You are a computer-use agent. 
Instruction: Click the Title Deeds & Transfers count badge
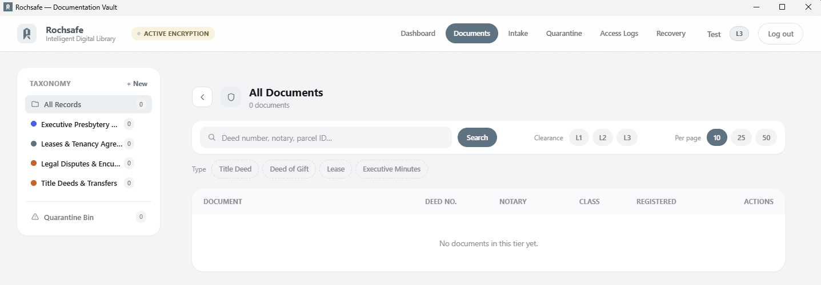coord(129,183)
